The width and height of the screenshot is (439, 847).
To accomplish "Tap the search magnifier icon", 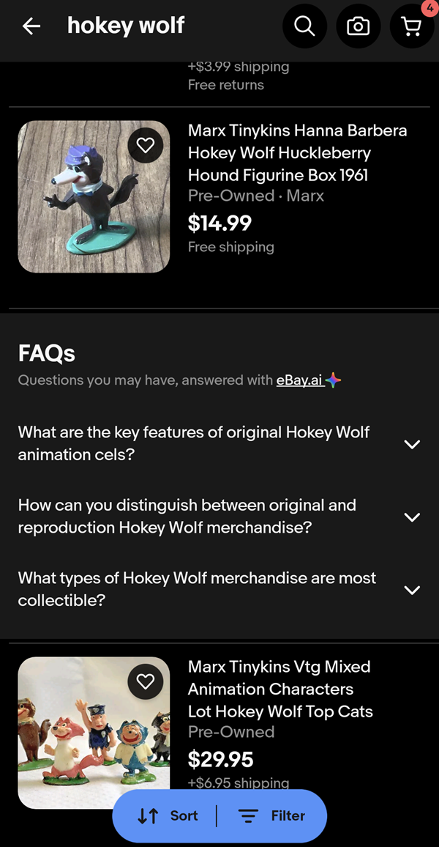I will 304,26.
